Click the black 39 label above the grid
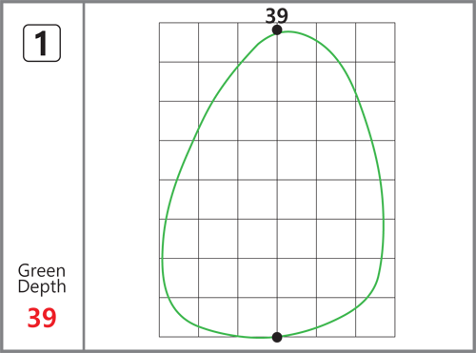Screen dimensions: 476x353 [277, 15]
